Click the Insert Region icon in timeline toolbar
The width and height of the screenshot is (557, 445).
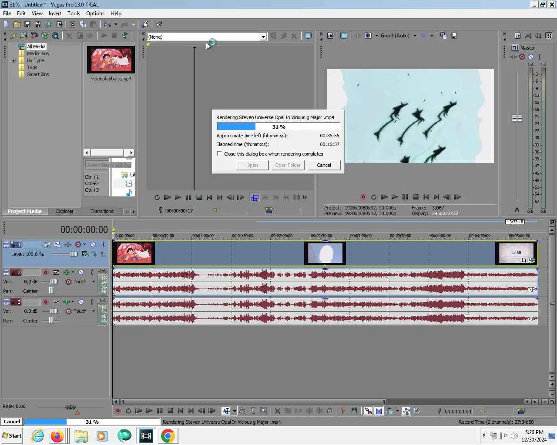click(x=354, y=411)
